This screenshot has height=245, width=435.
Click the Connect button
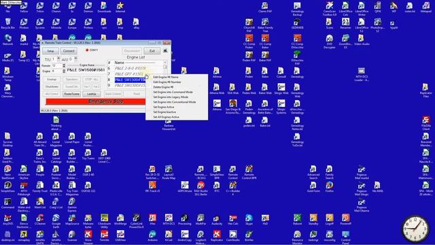[x=69, y=51]
